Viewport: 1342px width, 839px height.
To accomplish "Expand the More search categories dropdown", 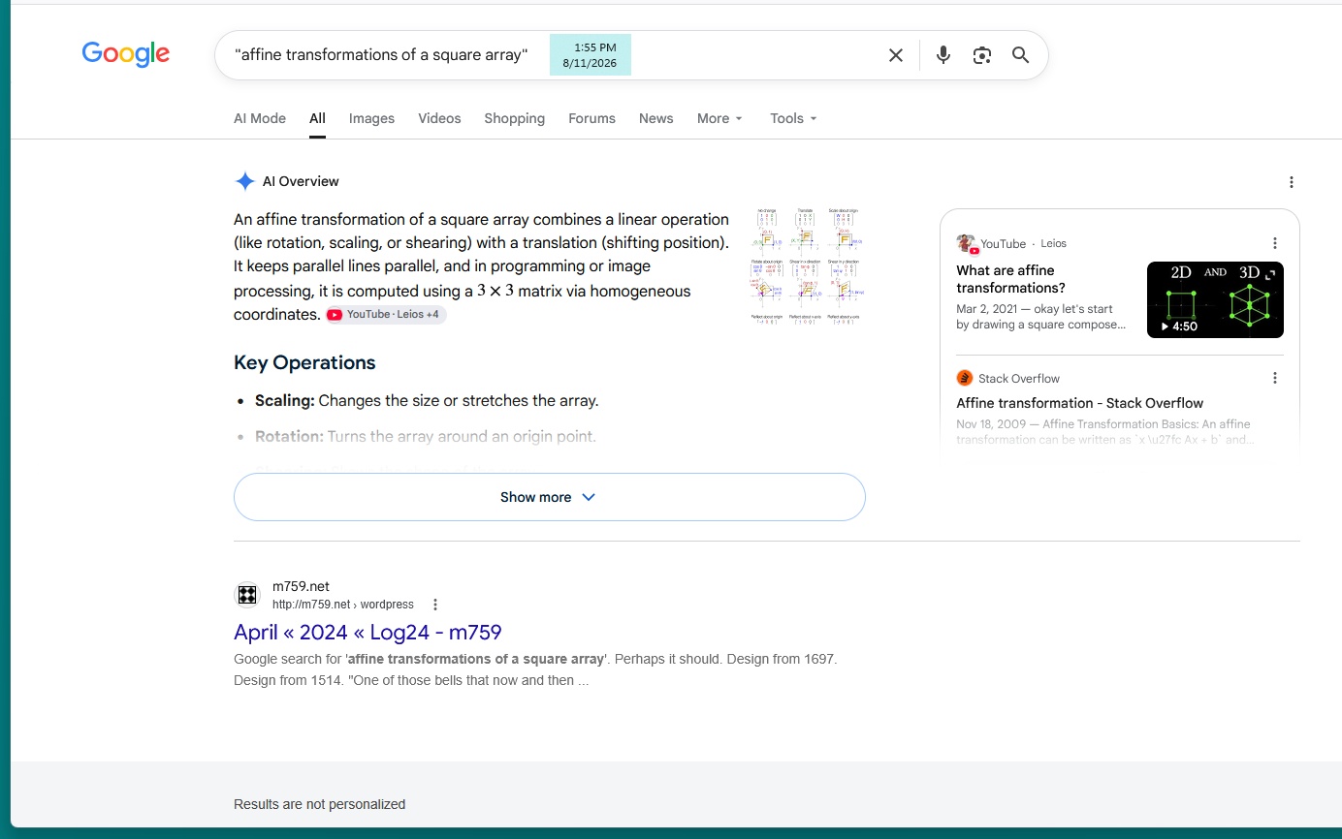I will click(x=719, y=118).
